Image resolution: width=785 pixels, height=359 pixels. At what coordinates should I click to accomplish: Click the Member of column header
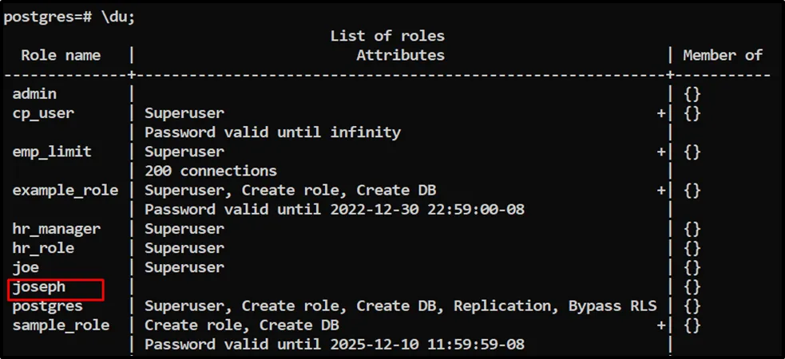tap(722, 55)
